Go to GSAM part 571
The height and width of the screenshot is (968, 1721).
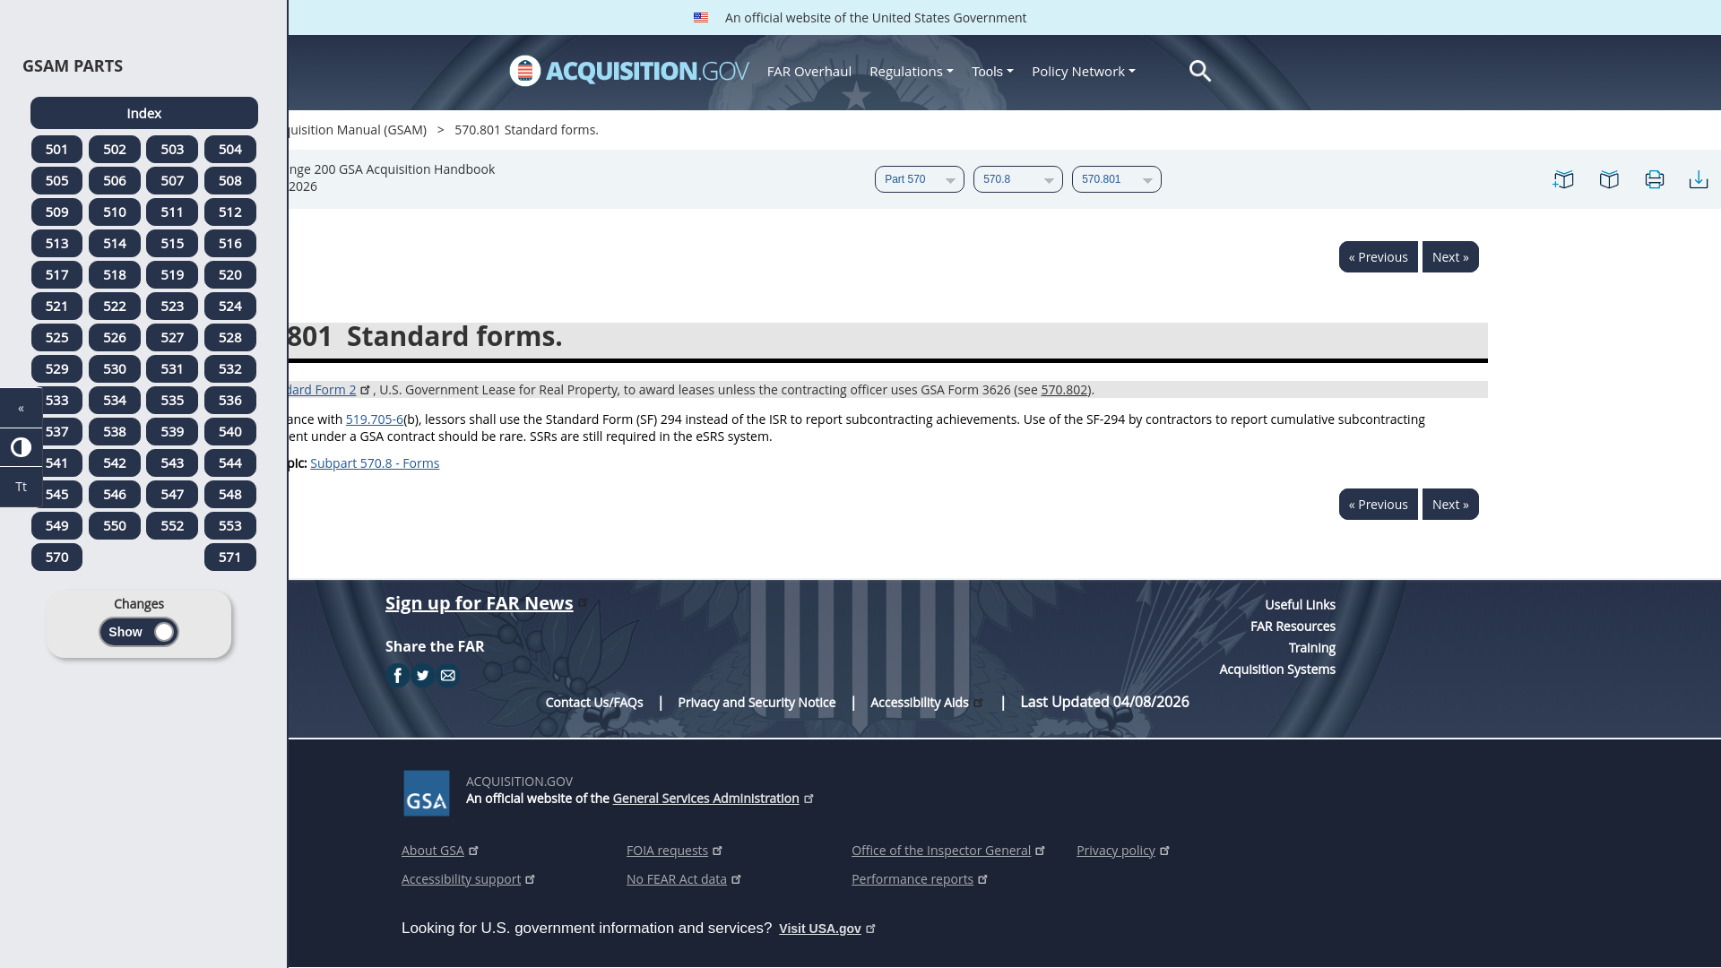pos(230,557)
